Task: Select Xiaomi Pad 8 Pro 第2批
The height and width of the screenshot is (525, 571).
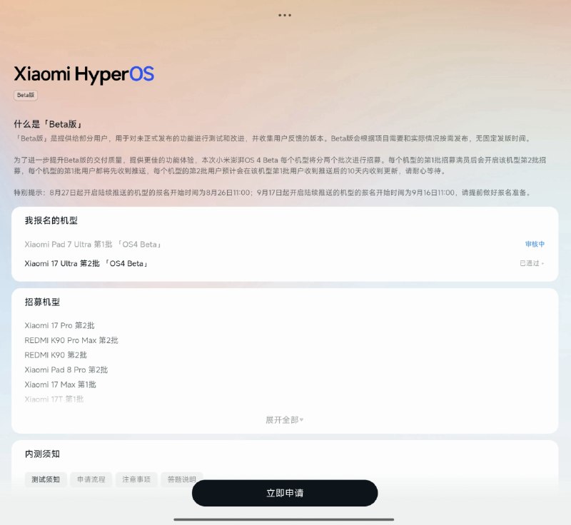Action: coord(66,369)
